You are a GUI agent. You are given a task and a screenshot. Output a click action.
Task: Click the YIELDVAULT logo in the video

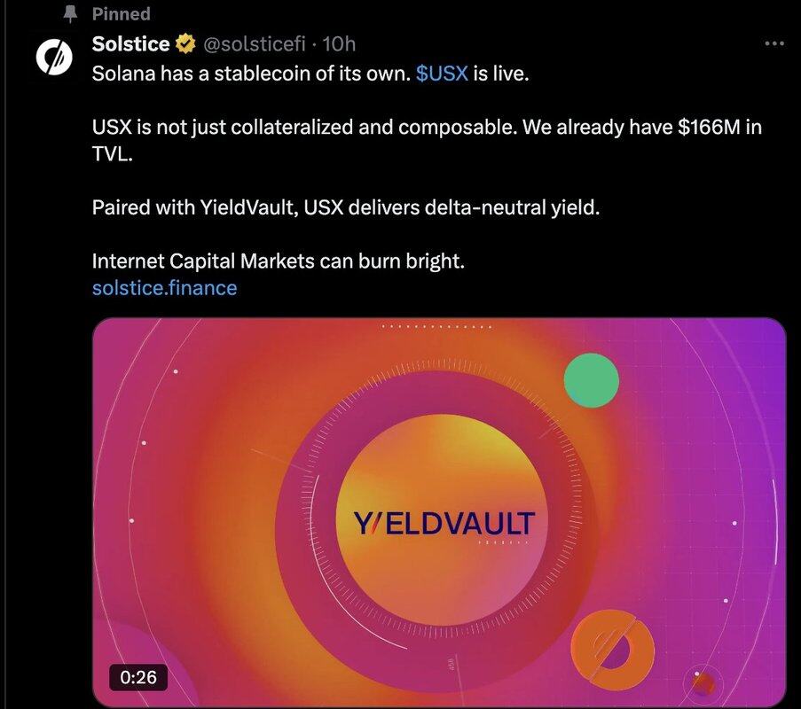click(444, 523)
